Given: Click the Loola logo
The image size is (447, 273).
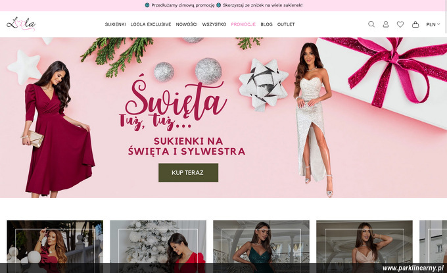Looking at the screenshot, I should [x=21, y=24].
